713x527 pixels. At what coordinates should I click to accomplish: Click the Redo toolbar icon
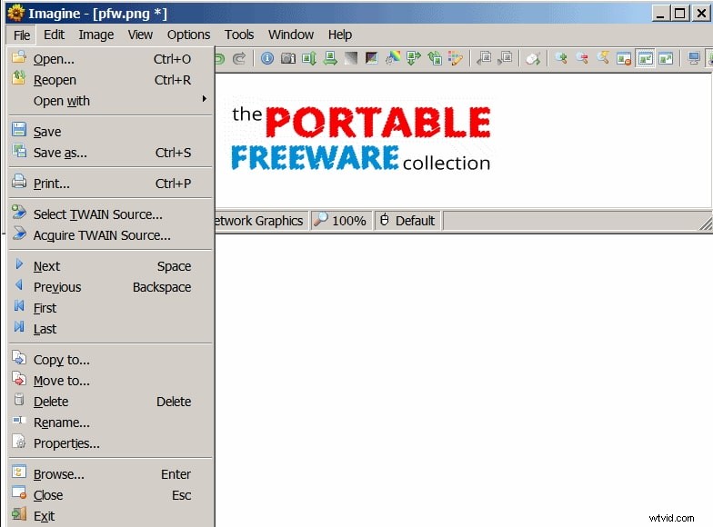tap(239, 58)
